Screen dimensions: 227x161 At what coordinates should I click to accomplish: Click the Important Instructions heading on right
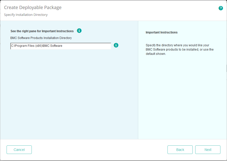click(x=162, y=32)
